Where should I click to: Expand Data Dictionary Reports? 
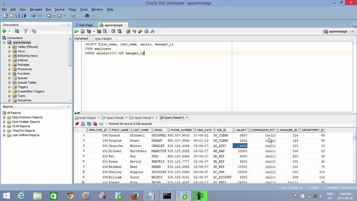point(4,117)
